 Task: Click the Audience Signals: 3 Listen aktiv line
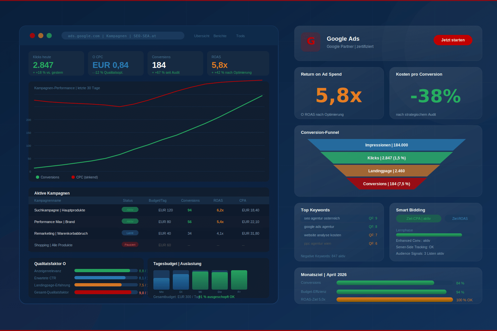(x=420, y=253)
